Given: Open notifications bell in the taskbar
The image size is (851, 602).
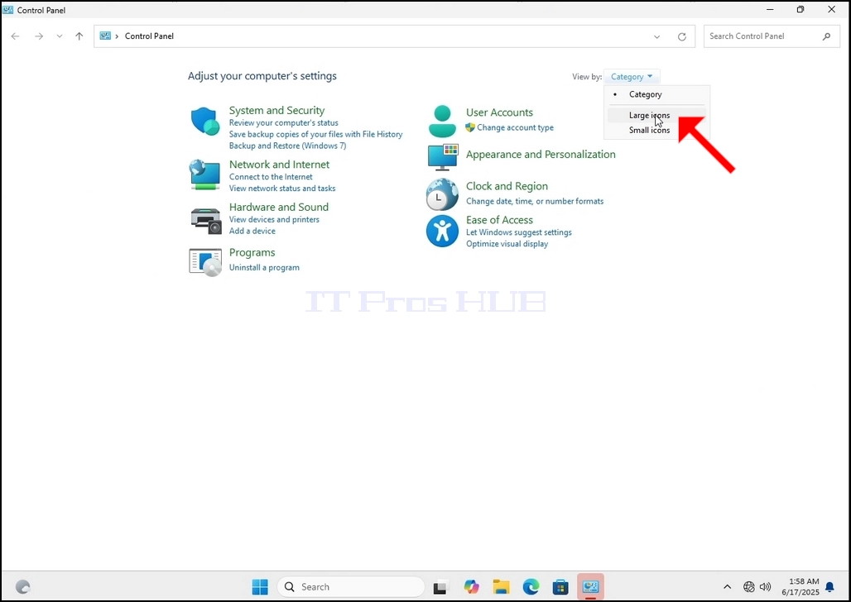Looking at the screenshot, I should point(829,587).
